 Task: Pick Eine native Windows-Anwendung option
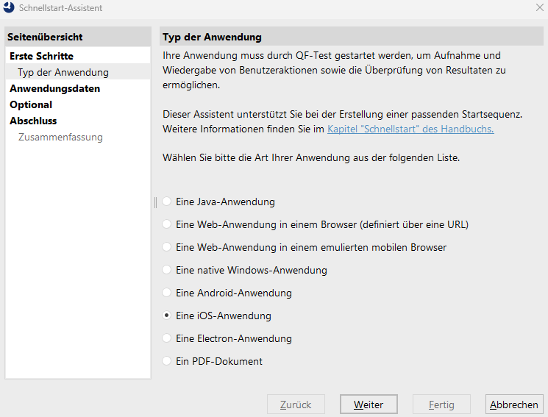(167, 270)
